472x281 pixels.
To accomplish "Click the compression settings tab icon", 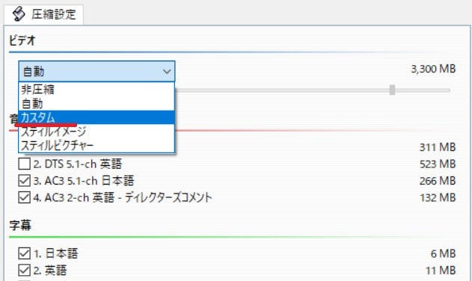I will pos(19,14).
